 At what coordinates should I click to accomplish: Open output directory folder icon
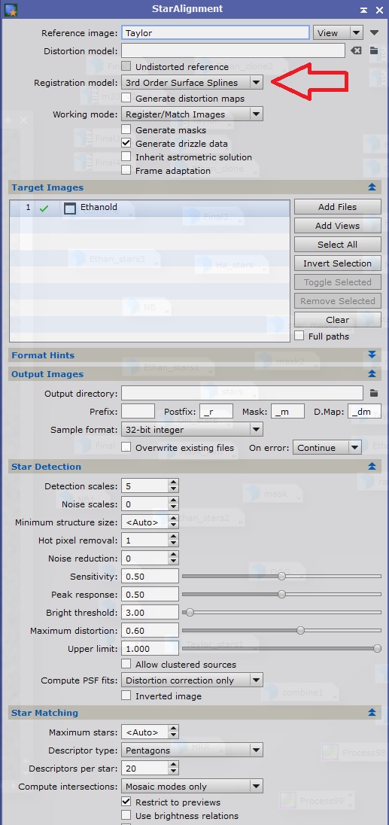pos(374,393)
